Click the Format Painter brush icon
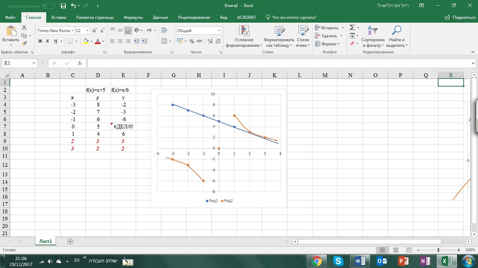The width and height of the screenshot is (478, 268). tap(24, 44)
